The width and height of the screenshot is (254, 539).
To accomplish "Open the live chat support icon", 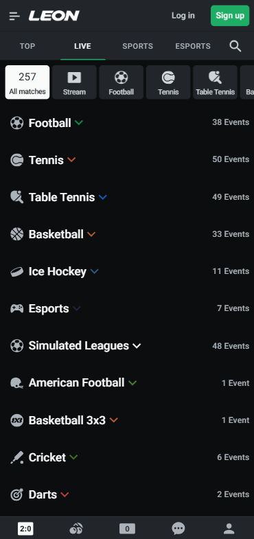I will pos(178,528).
